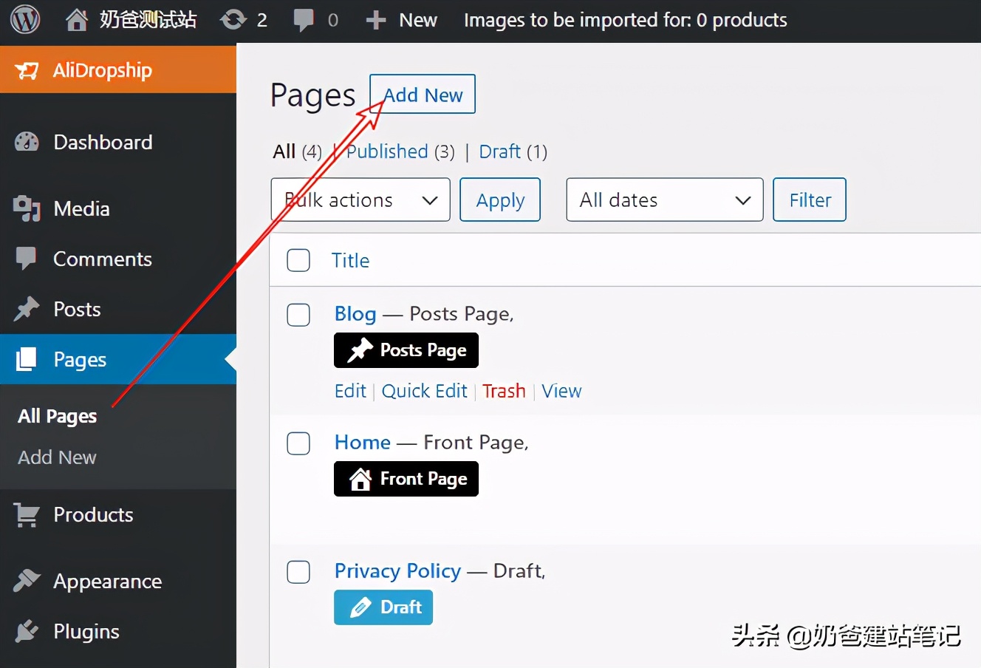Open the Posts menu item
This screenshot has width=981, height=668.
click(x=76, y=309)
